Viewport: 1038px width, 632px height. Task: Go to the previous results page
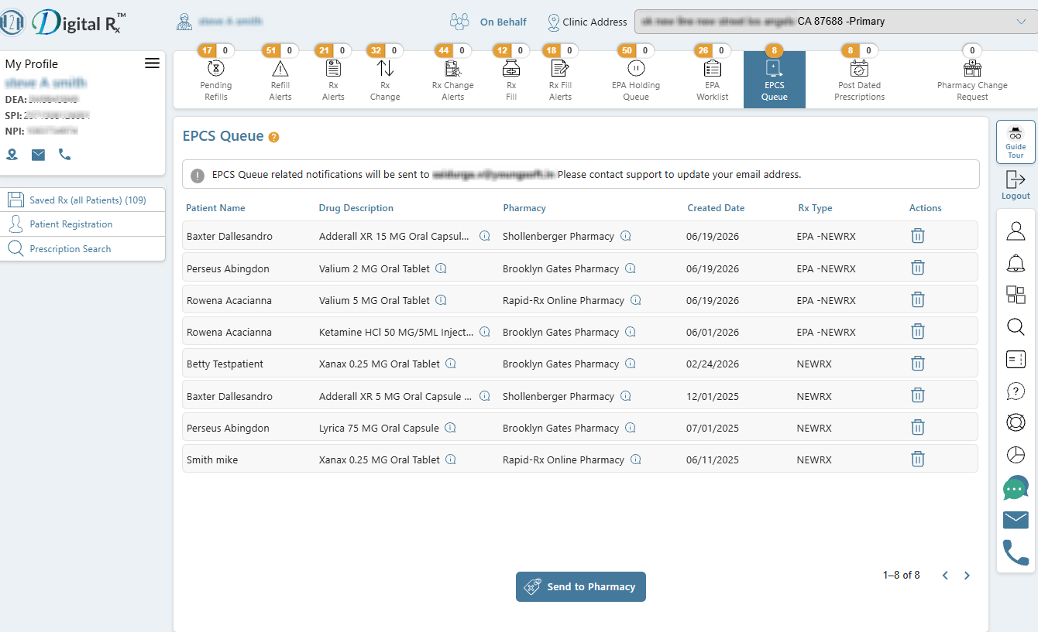945,576
